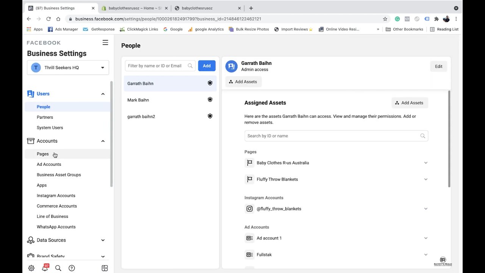Expand Ad account 1 permissions
This screenshot has height=273, width=485.
point(426,238)
